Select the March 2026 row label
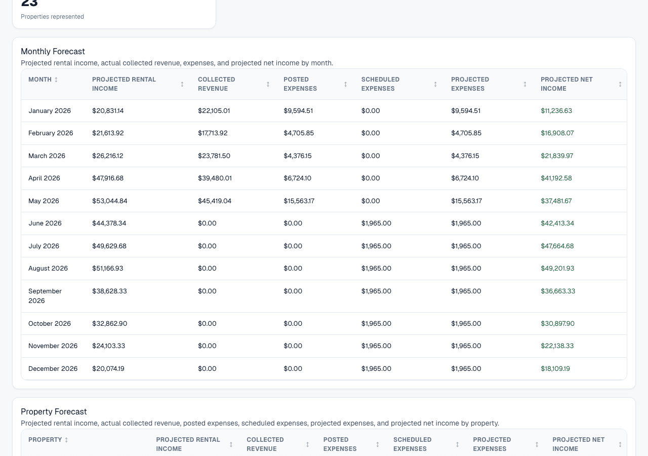The image size is (648, 456). 47,156
